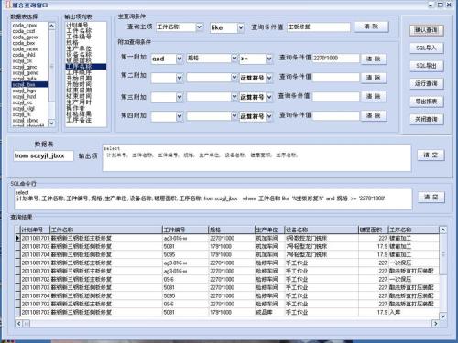Open the 第一附加 operator dropdown showing >=
Viewport: 458px width, 343px height.
pos(269,59)
